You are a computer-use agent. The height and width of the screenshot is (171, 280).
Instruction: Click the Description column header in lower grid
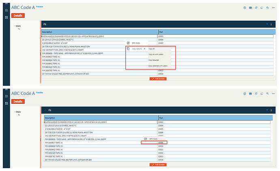click(x=101, y=118)
